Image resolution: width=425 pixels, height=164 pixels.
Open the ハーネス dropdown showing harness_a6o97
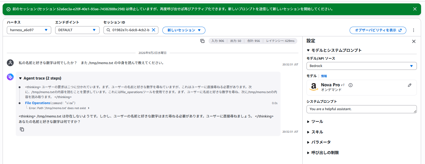[x=29, y=30]
